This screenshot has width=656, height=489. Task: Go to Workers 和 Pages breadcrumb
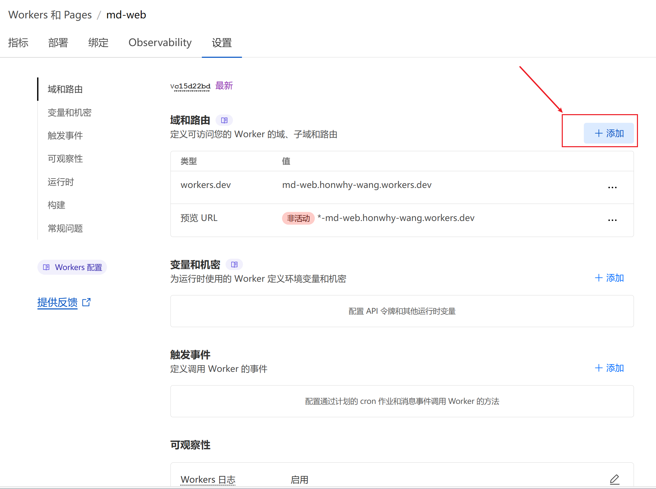click(50, 15)
